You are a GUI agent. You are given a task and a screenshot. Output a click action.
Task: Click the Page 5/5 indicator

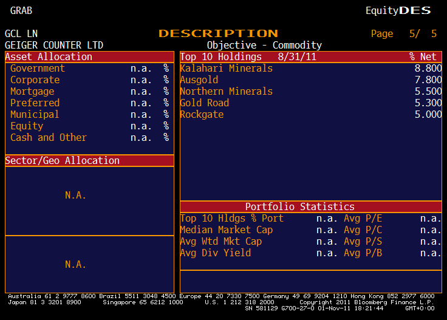404,33
